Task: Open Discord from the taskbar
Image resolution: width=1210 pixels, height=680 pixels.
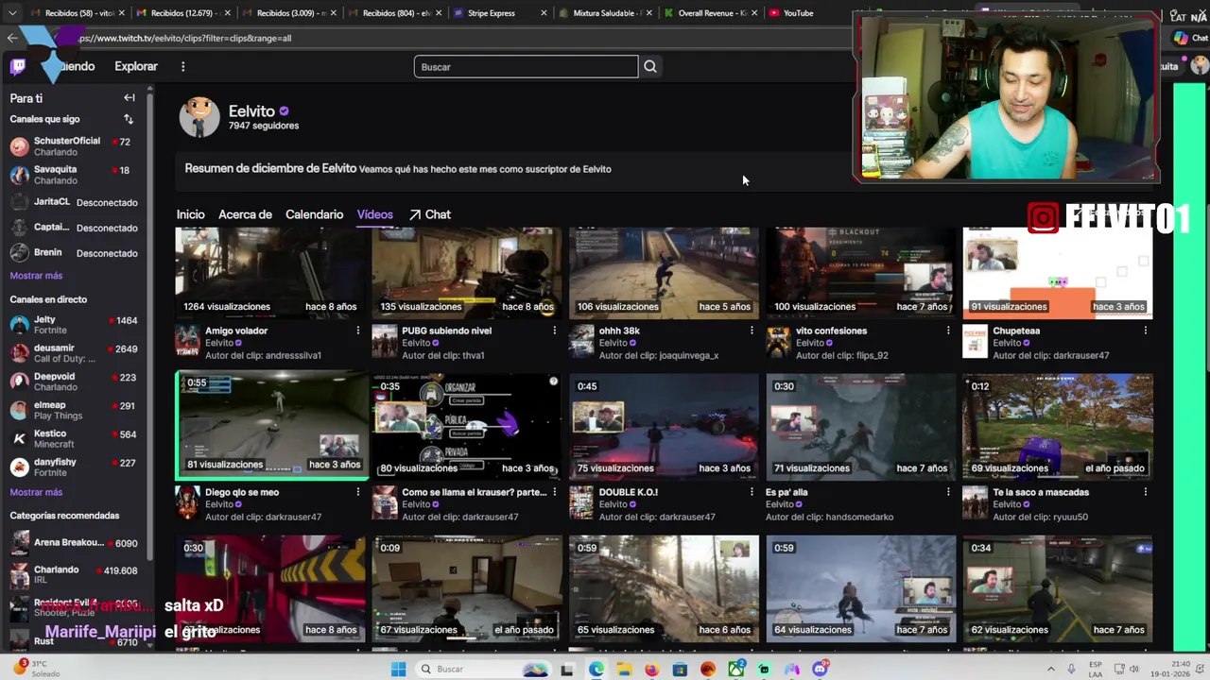Action: point(821,669)
